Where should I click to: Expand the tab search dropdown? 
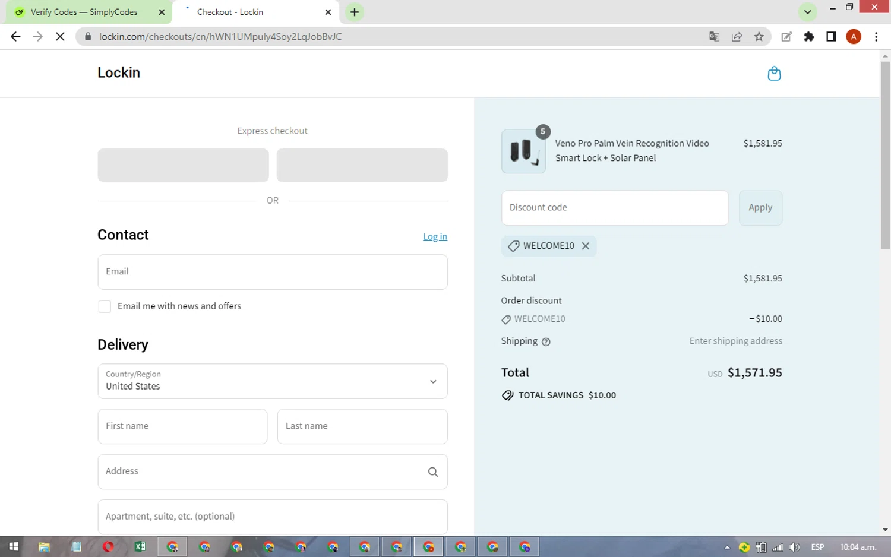coord(807,12)
